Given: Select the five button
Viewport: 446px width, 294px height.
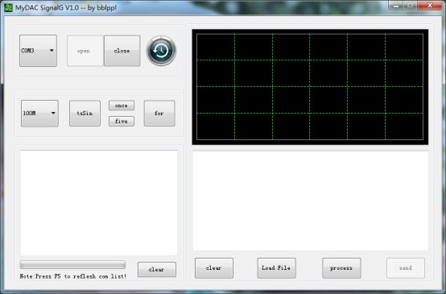Looking at the screenshot, I should coord(122,122).
